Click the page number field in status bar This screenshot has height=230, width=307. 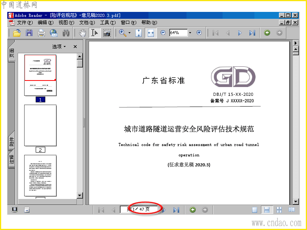[139, 209]
